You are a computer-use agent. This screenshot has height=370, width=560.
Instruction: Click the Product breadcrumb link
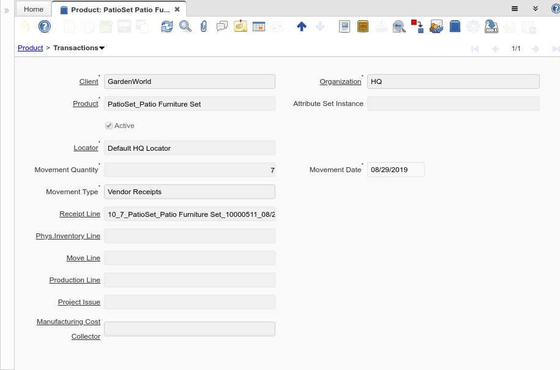click(x=30, y=48)
